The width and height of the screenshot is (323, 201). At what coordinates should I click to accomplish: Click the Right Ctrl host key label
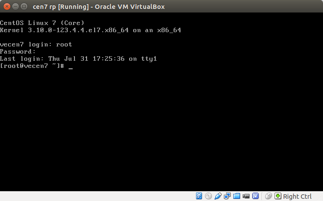pos(297,197)
